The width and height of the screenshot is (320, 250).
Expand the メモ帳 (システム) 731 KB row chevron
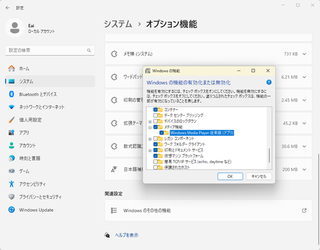[x=304, y=54]
